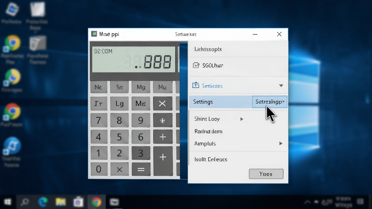Click the Md calculator key
This screenshot has height=209, width=372.
coord(141,103)
